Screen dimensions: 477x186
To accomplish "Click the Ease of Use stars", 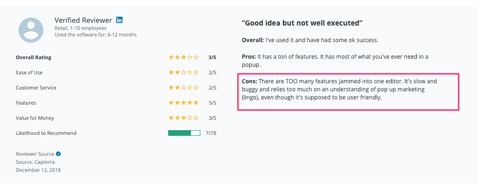I will click(x=183, y=72).
